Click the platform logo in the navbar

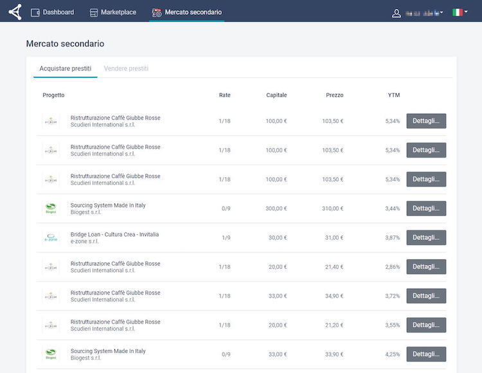tap(15, 12)
